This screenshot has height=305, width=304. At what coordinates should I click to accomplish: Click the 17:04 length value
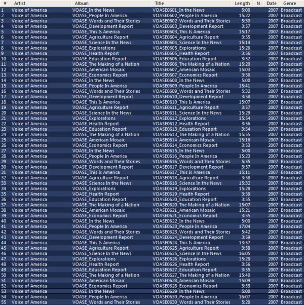click(x=245, y=226)
